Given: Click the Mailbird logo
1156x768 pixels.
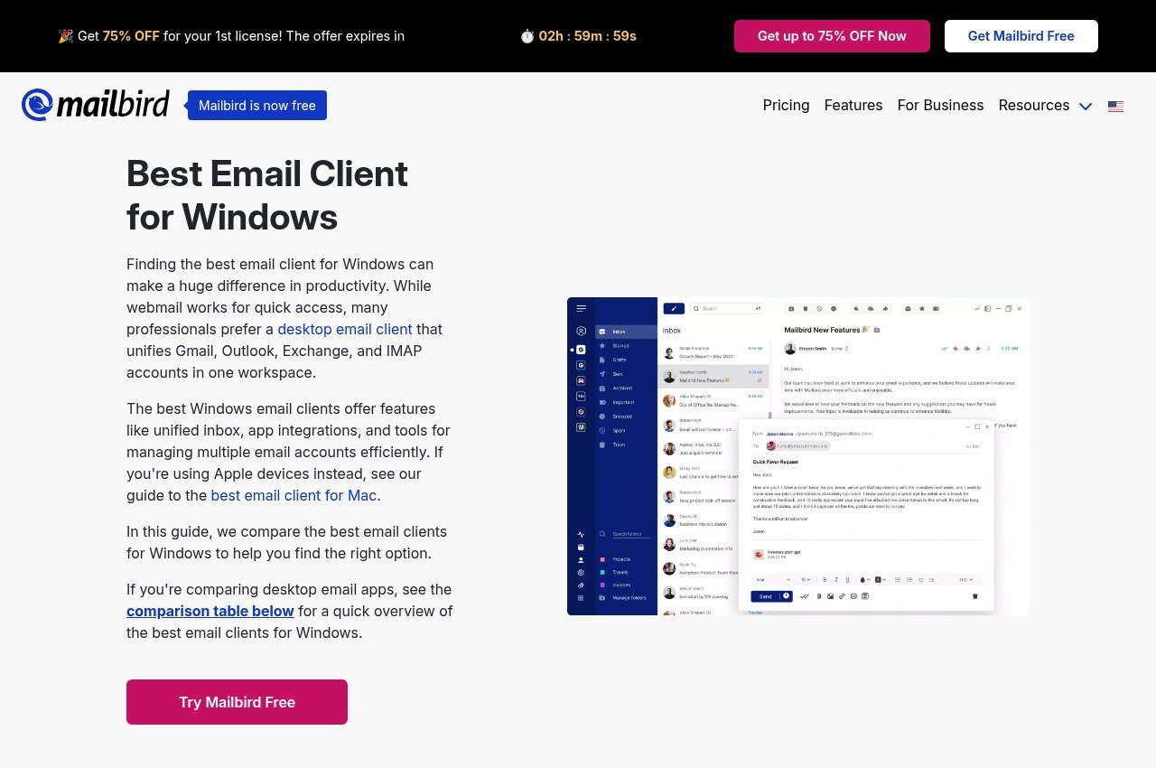Looking at the screenshot, I should coord(96,105).
